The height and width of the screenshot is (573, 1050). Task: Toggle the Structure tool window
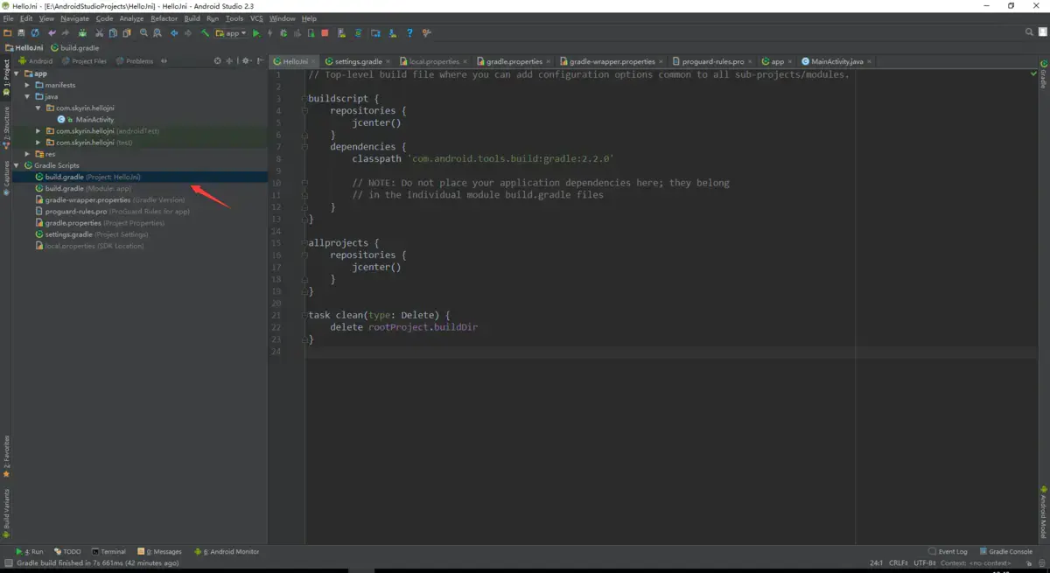6,125
